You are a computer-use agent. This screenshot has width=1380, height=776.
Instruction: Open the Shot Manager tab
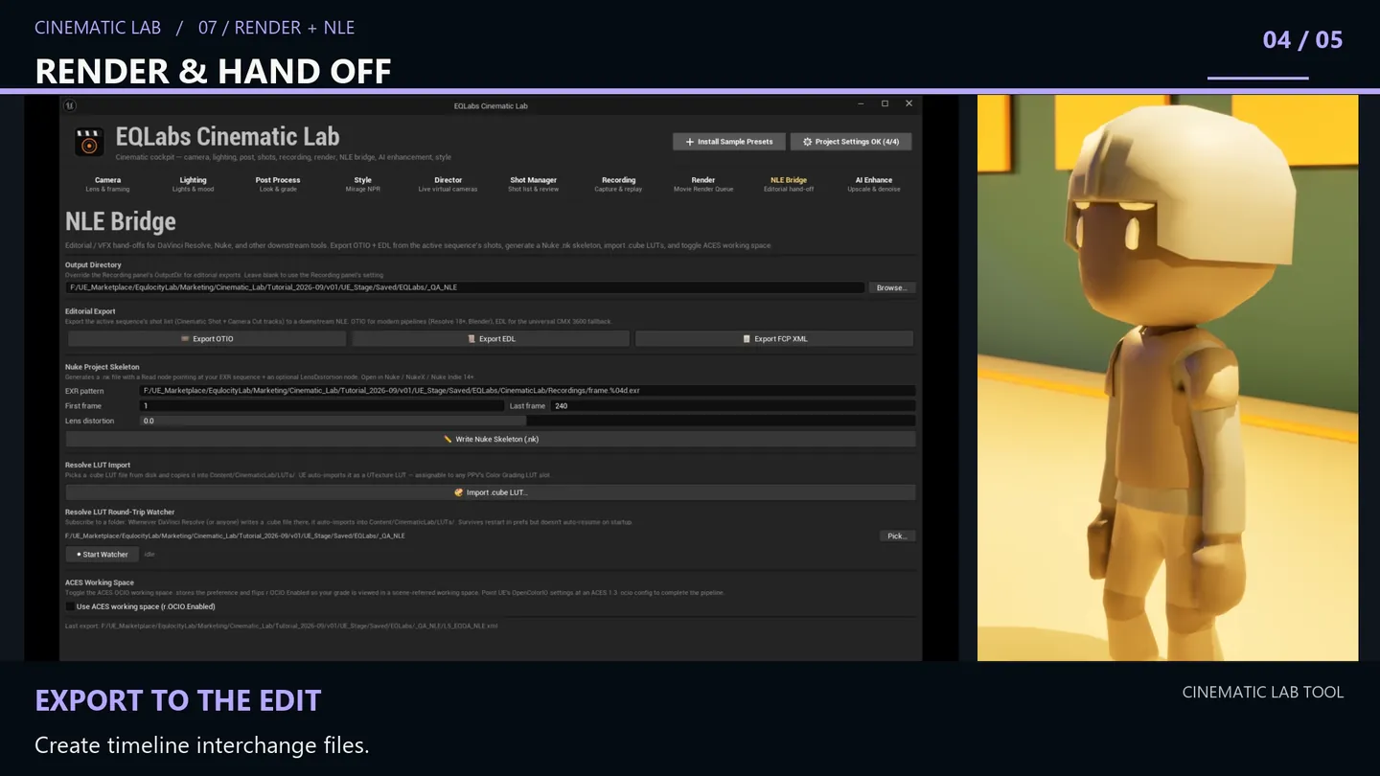(533, 184)
